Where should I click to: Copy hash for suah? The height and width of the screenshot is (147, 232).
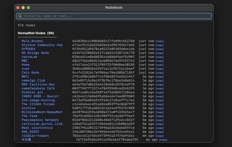(x=160, y=69)
